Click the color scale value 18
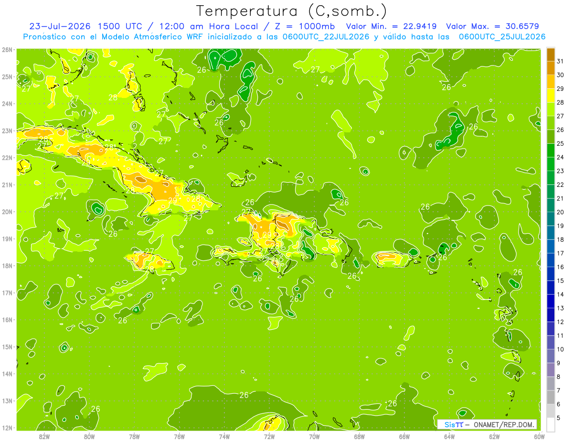 click(560, 239)
